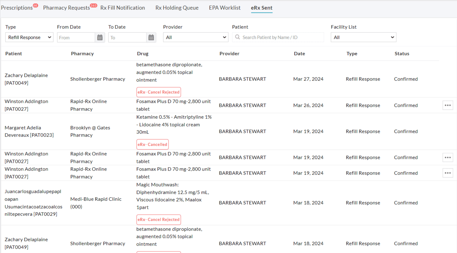Open more options for second Mar 19 Fosamax row

click(x=447, y=173)
